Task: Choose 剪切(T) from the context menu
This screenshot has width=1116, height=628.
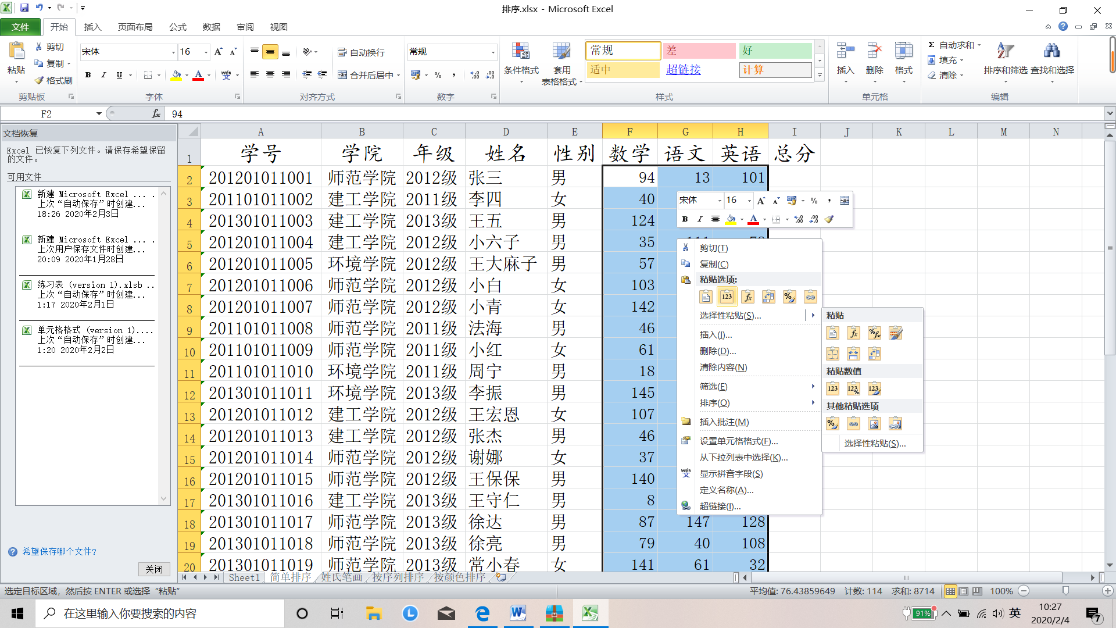Action: tap(750, 248)
